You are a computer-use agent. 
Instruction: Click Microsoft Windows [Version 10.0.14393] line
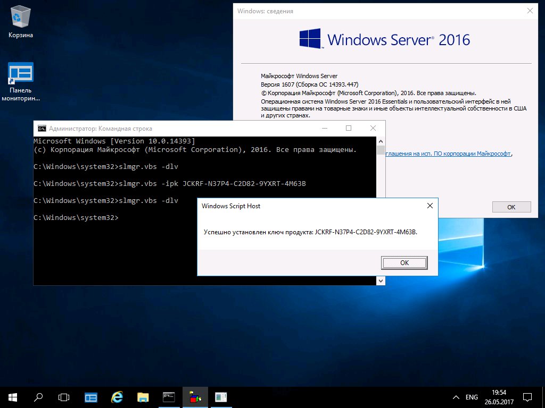[114, 141]
